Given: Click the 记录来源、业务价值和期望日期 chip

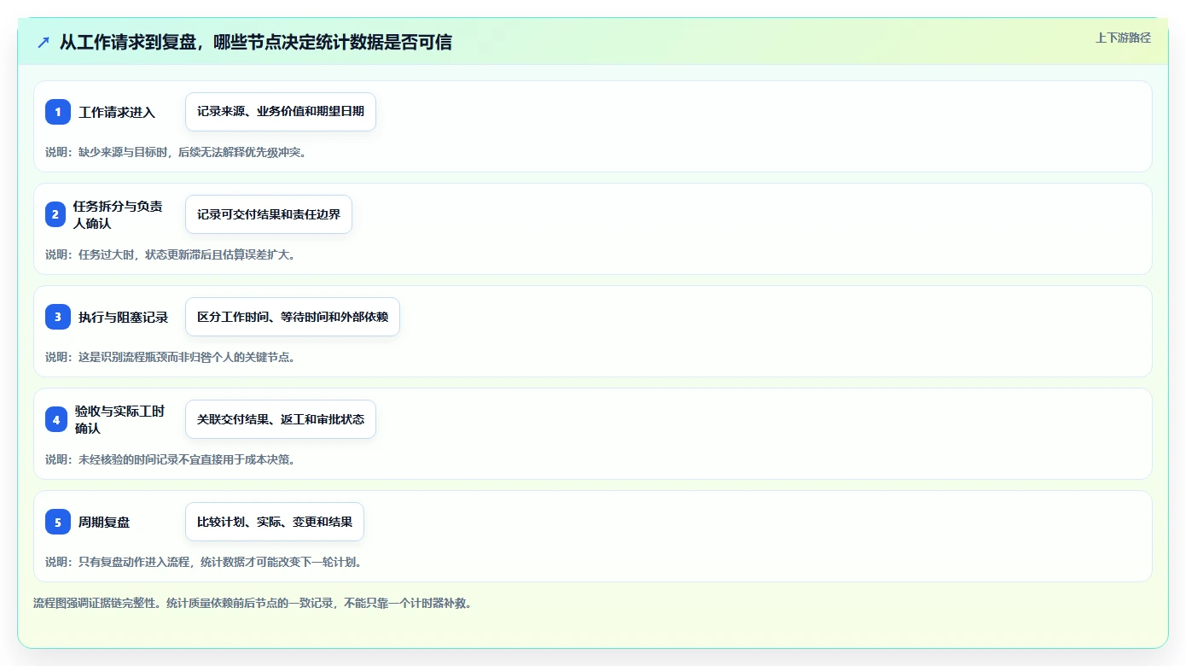Looking at the screenshot, I should tap(281, 112).
